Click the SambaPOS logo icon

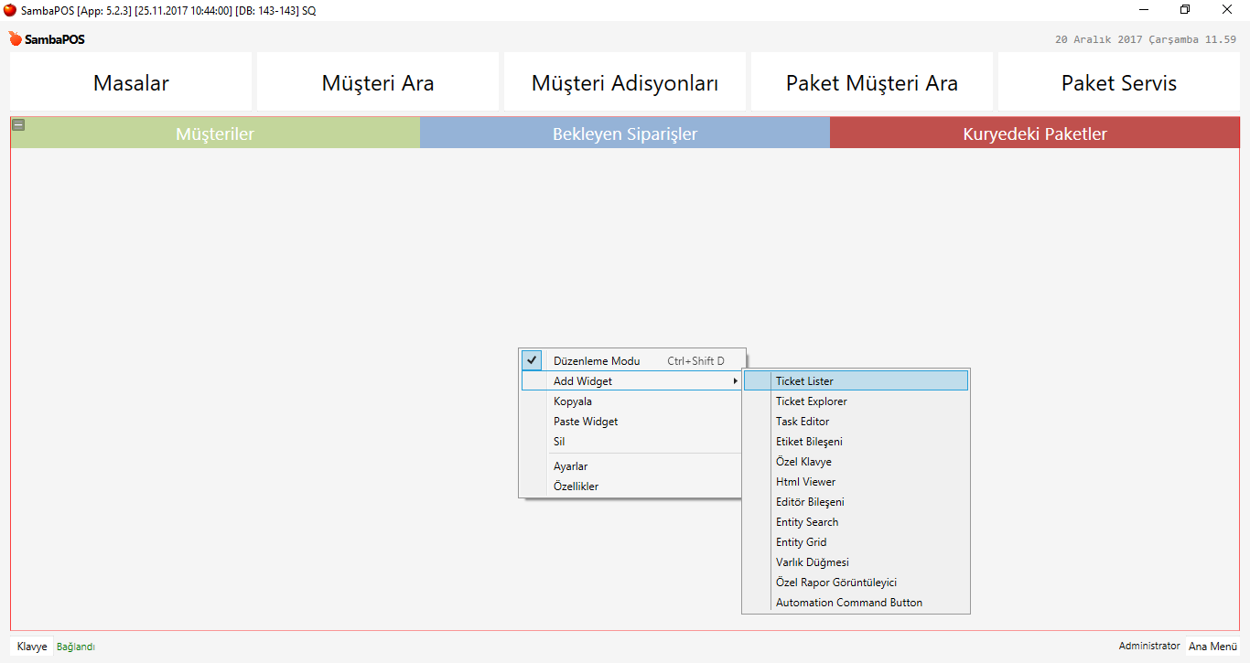pos(16,39)
